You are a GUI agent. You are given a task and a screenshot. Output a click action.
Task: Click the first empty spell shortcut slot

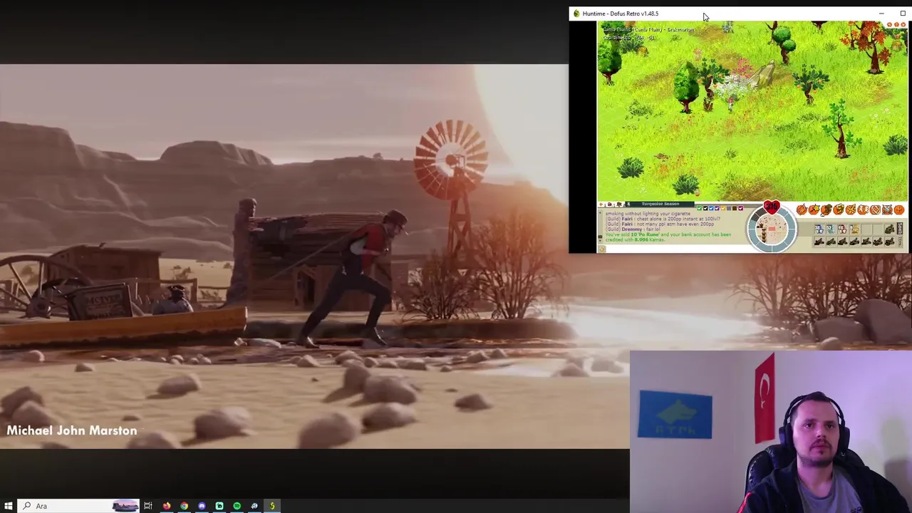pos(866,229)
